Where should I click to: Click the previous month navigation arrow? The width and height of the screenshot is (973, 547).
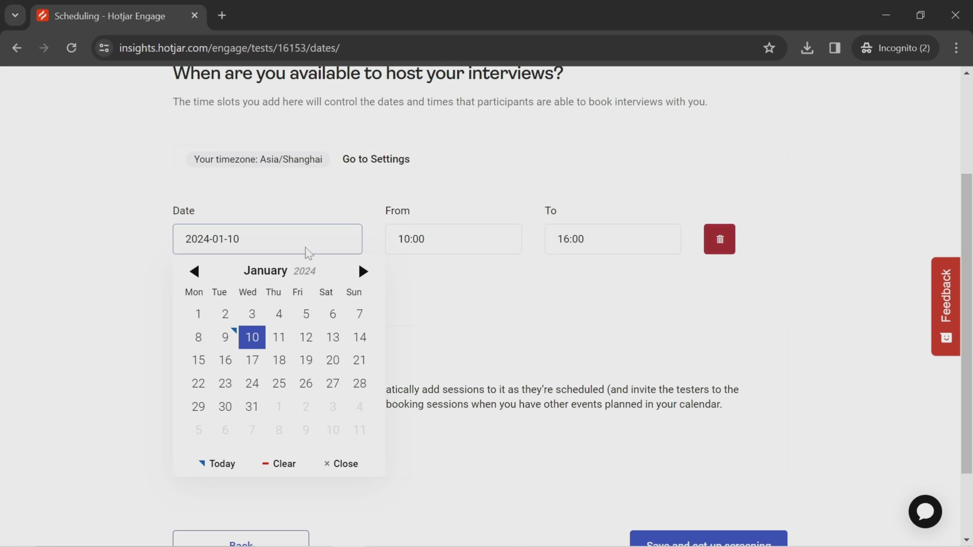coord(194,270)
